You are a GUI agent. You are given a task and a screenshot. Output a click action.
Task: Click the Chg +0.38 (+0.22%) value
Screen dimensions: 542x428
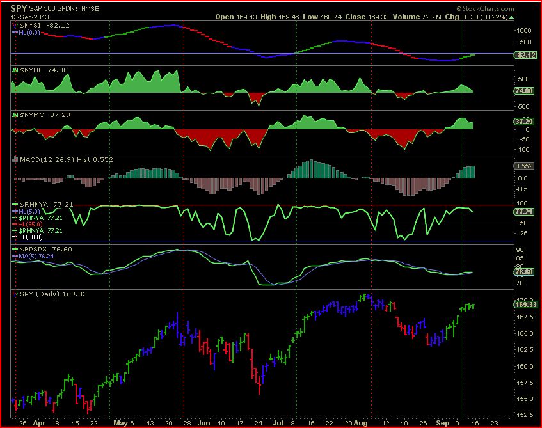476,17
